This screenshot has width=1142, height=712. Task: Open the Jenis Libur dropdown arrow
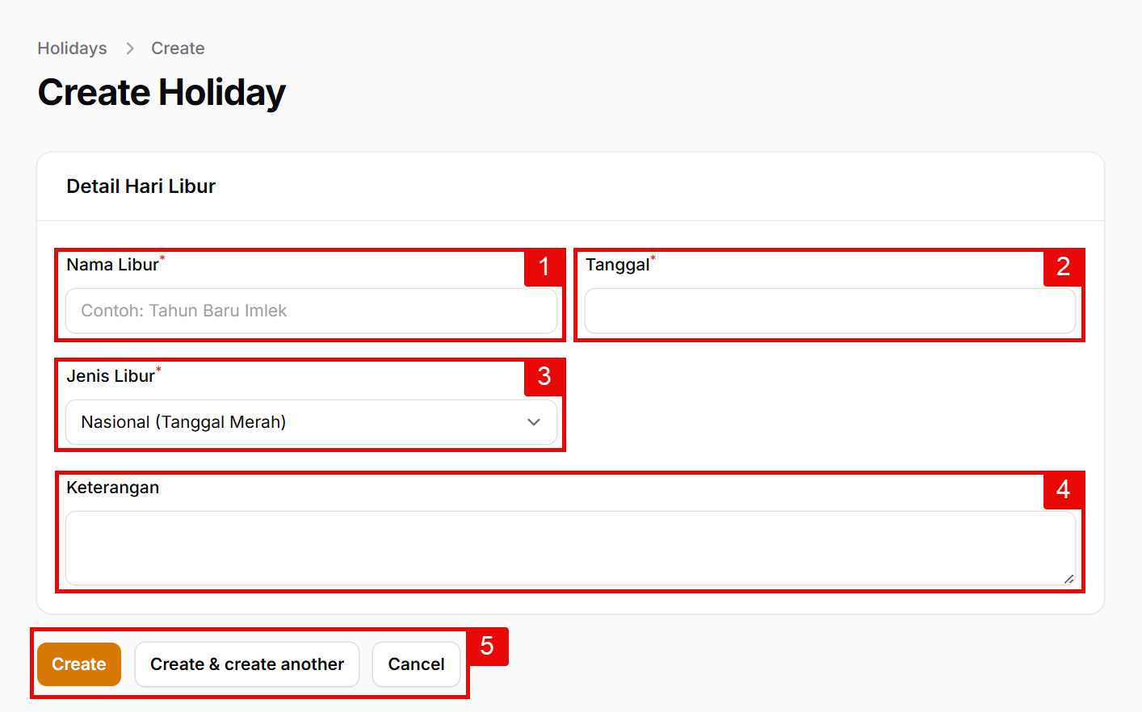534,422
